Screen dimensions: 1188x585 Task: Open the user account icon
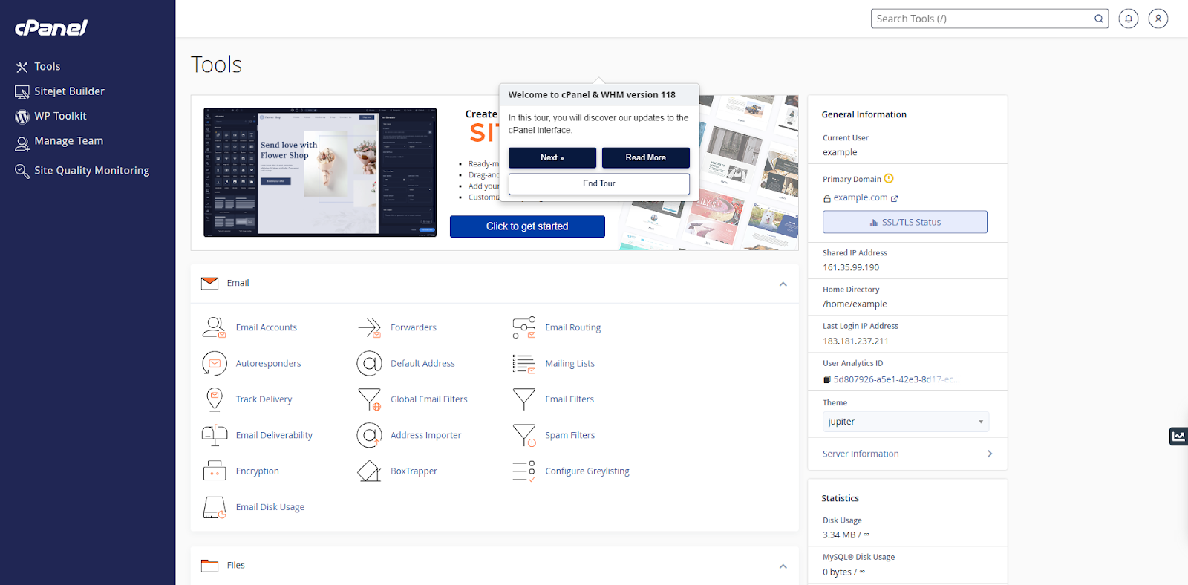[x=1158, y=19]
